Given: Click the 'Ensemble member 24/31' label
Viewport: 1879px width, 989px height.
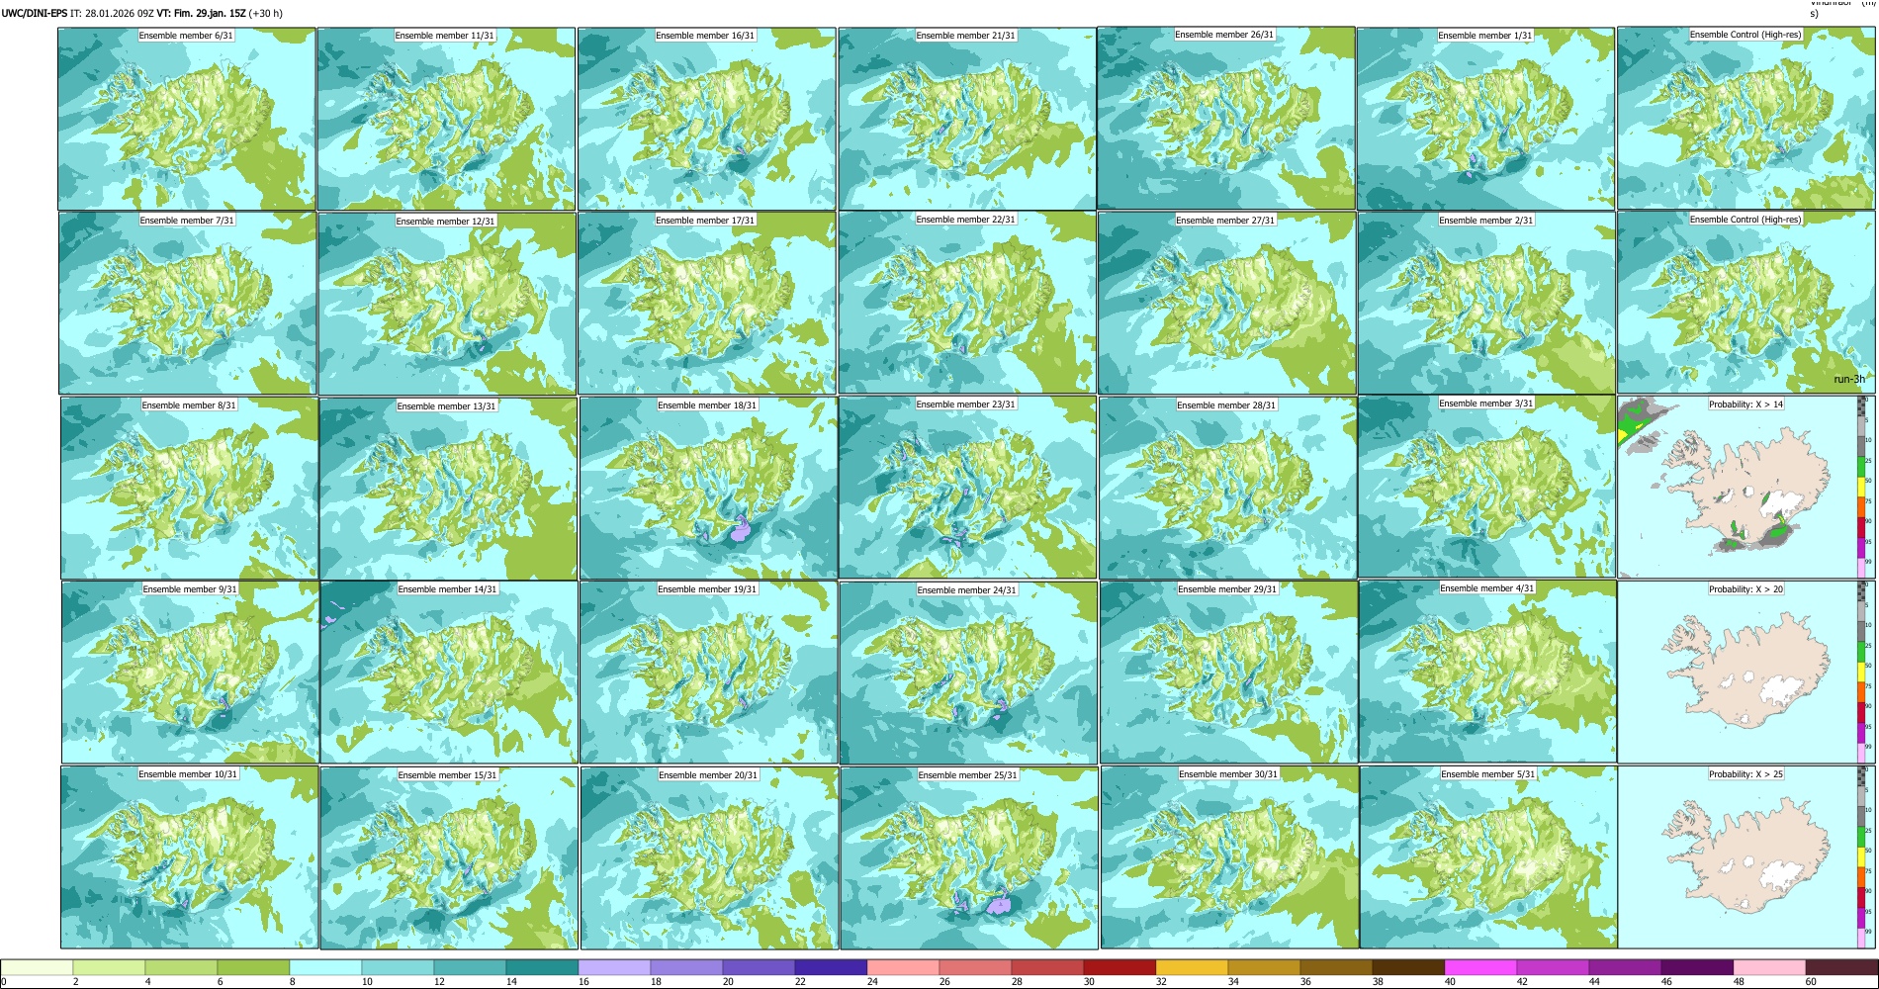Looking at the screenshot, I should point(967,590).
